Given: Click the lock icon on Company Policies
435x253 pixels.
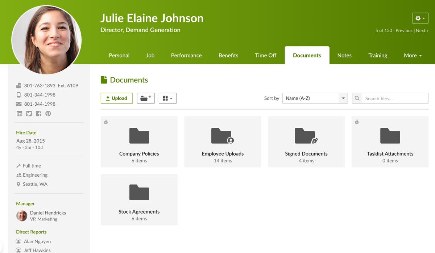Looking at the screenshot, I should click(x=105, y=122).
